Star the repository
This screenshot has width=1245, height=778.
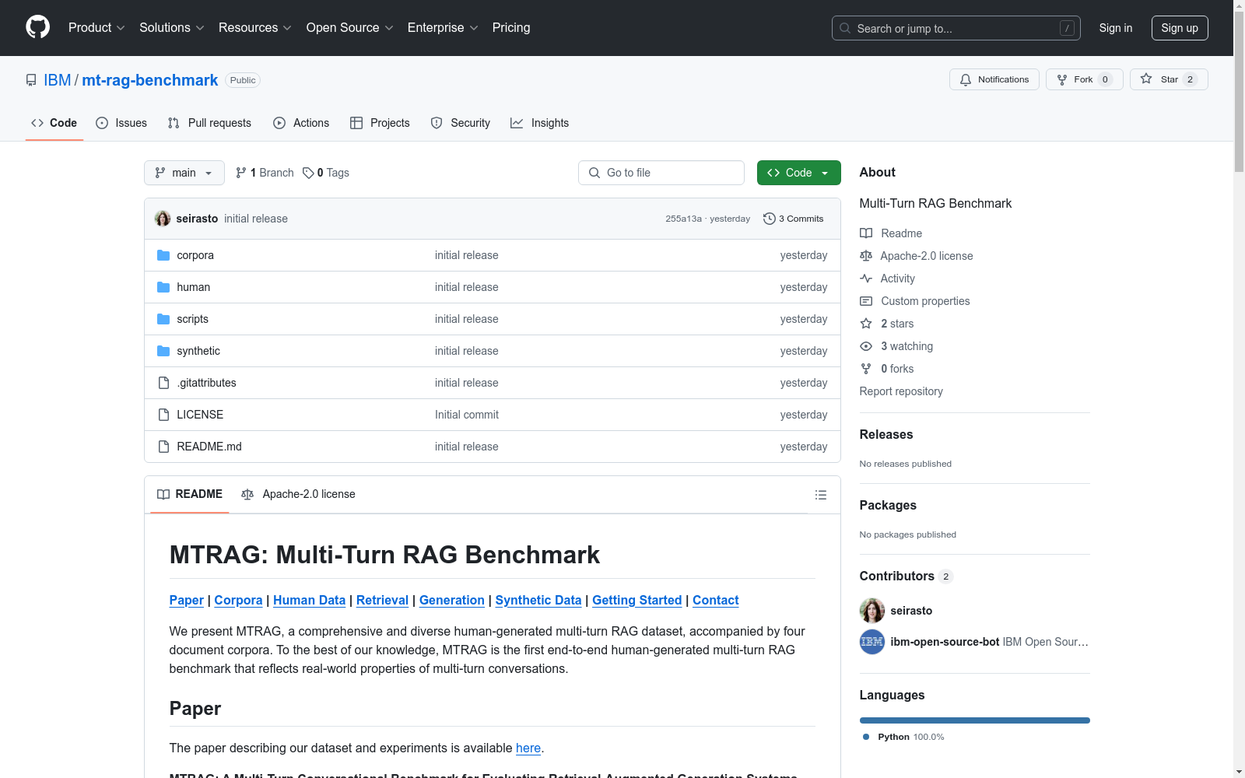click(1168, 79)
